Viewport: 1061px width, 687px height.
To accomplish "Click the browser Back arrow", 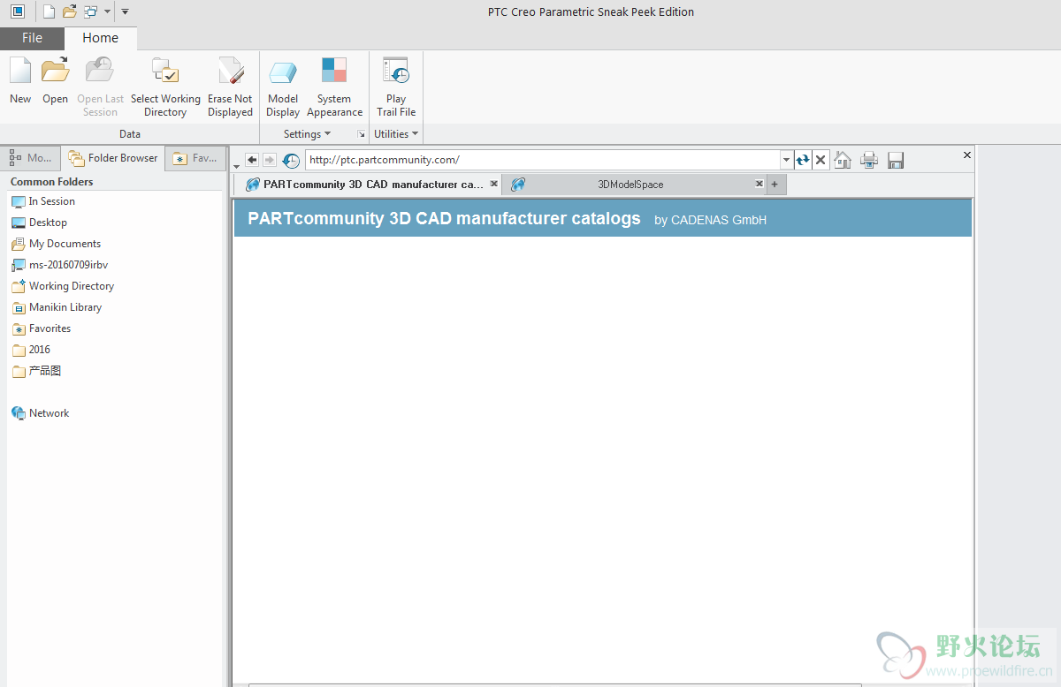I will pyautogui.click(x=252, y=160).
